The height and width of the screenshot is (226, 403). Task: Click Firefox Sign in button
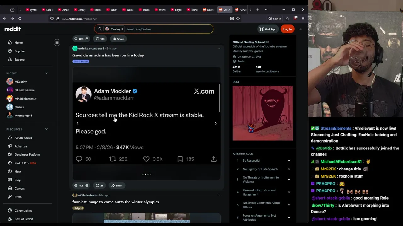click(x=275, y=19)
